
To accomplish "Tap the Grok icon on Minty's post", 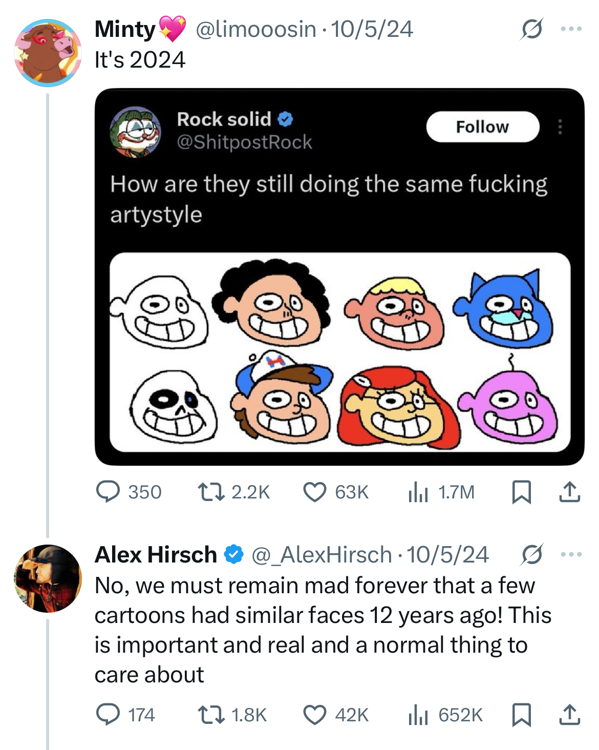I will [x=531, y=29].
